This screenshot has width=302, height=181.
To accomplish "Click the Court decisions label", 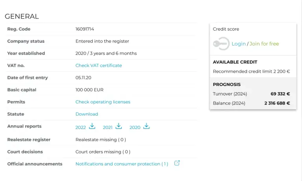I will 25,152.
